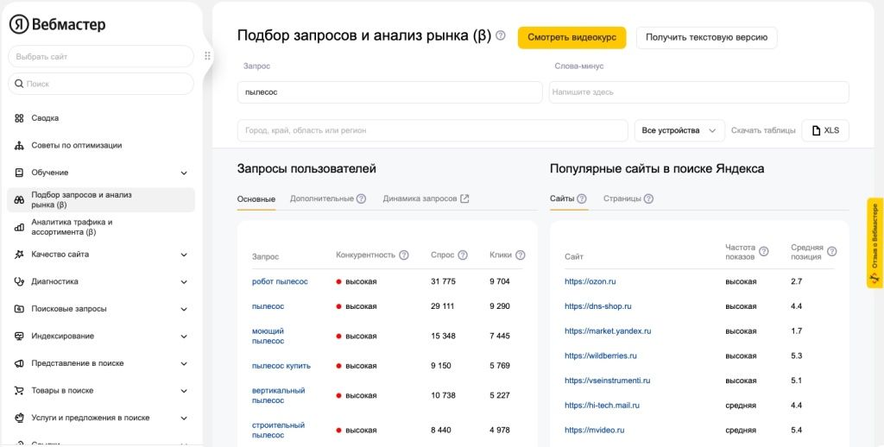Click help icon next to Частота показов
This screenshot has width=884, height=447.
[x=764, y=251]
